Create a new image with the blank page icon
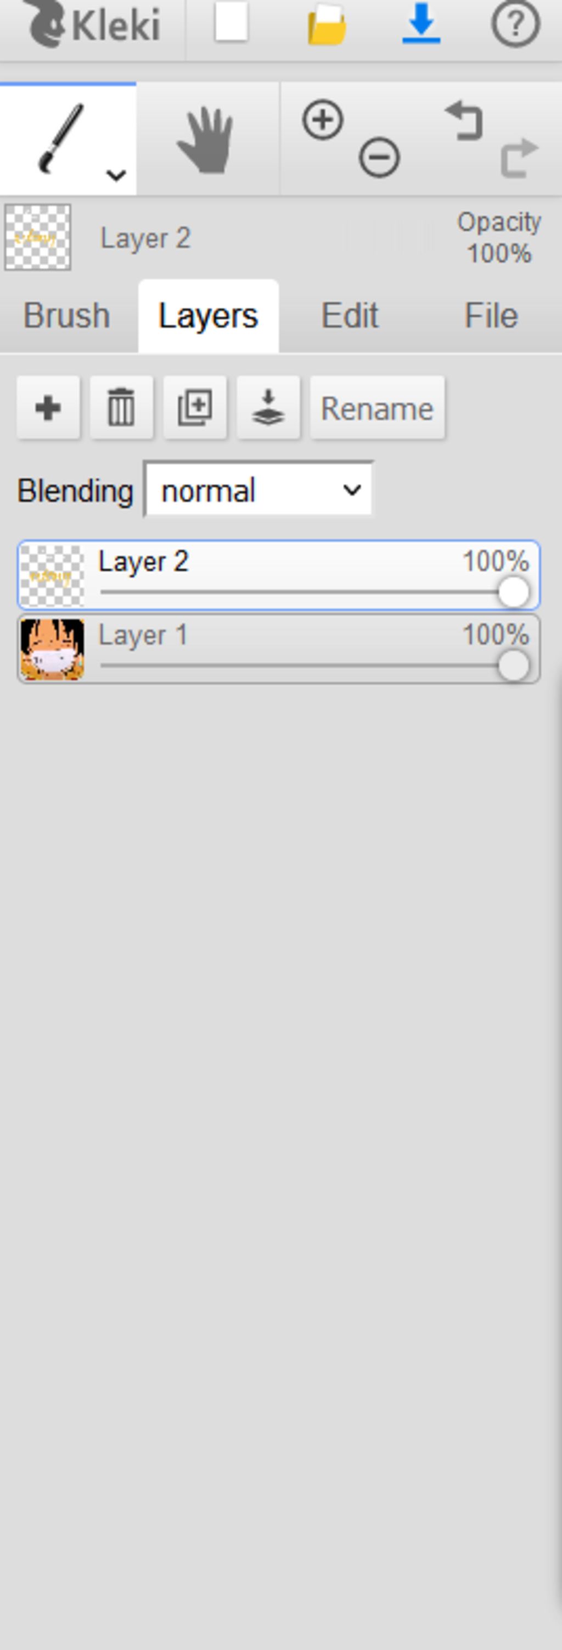The height and width of the screenshot is (1650, 562). point(231,23)
